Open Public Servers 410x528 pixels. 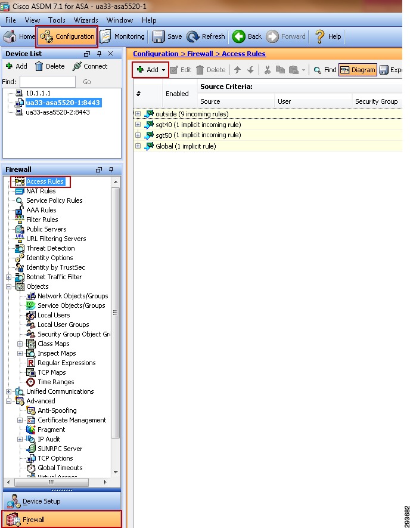(46, 229)
